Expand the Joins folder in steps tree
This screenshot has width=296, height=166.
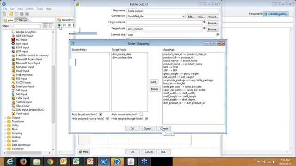(5, 141)
